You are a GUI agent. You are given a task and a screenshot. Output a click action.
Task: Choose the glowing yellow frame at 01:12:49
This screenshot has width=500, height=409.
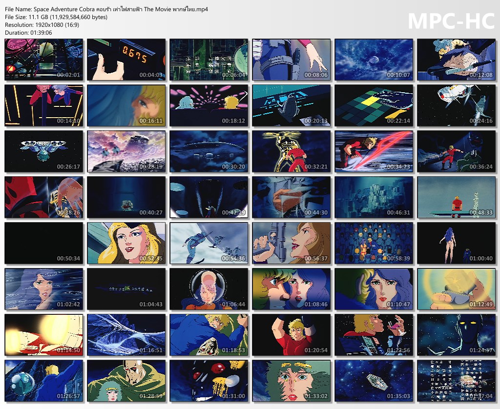click(457, 289)
